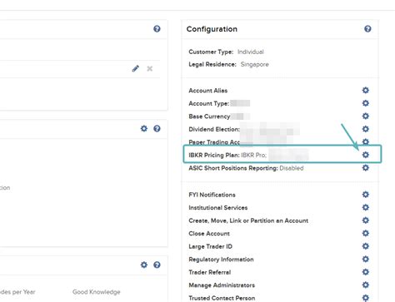Click the pencil edit icon in the left panel
Screen dimensions: 395x302
(x=136, y=68)
